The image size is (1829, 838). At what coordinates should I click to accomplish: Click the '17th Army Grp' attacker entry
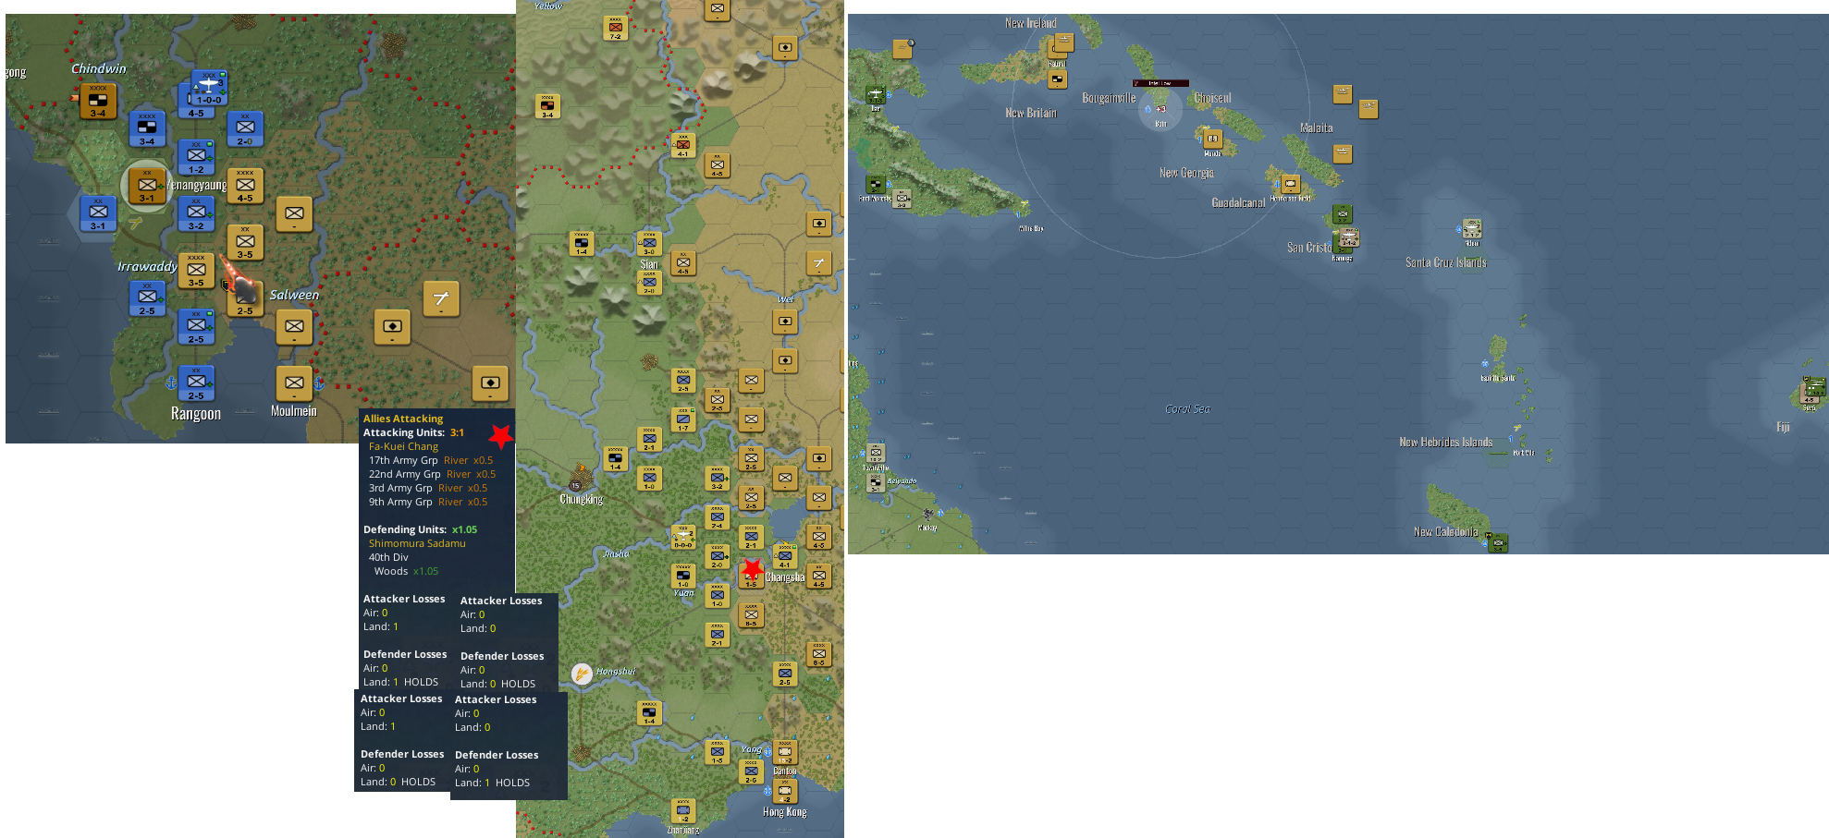[403, 460]
